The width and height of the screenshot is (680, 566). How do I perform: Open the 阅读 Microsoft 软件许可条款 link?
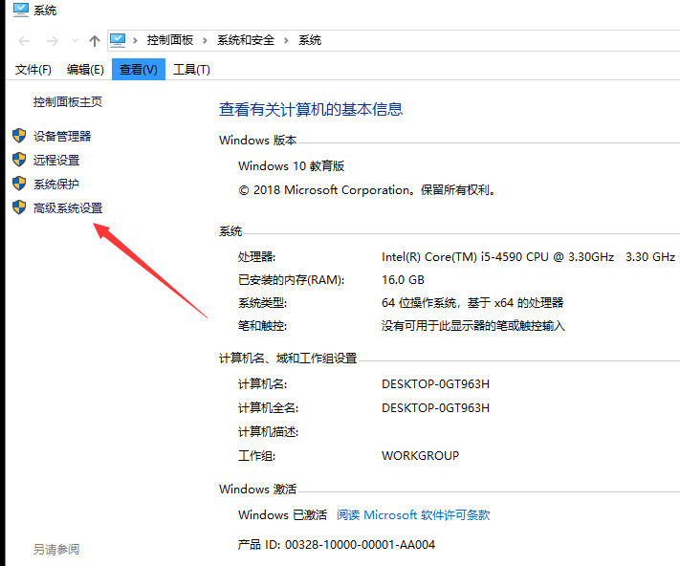(x=413, y=514)
